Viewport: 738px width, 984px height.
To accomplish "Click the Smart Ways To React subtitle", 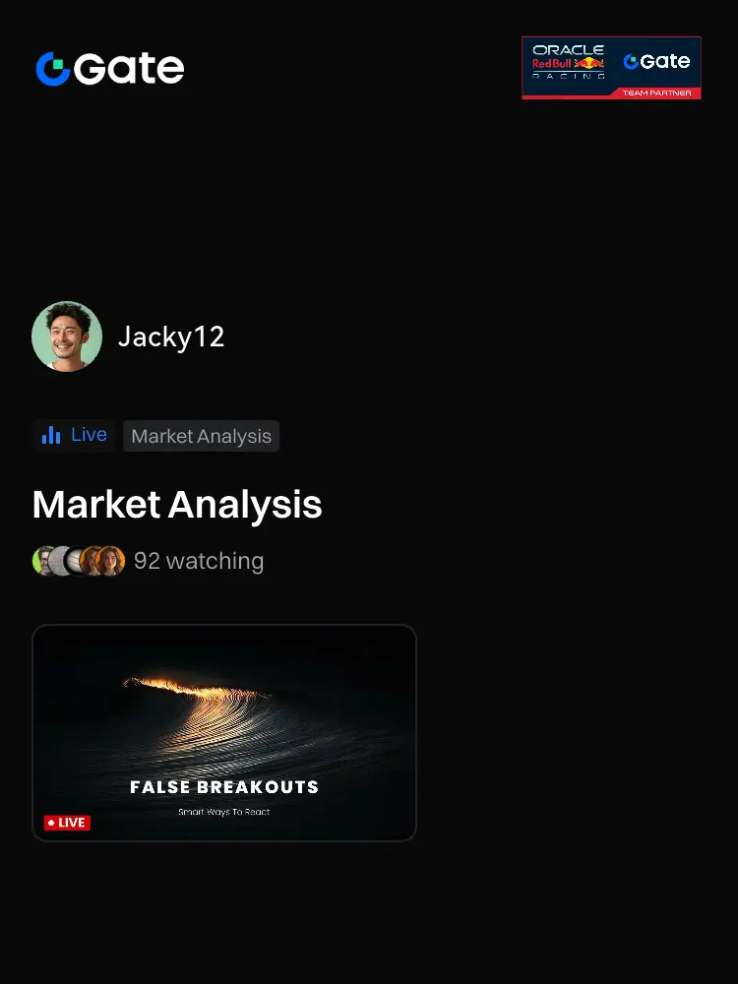I will pyautogui.click(x=224, y=812).
